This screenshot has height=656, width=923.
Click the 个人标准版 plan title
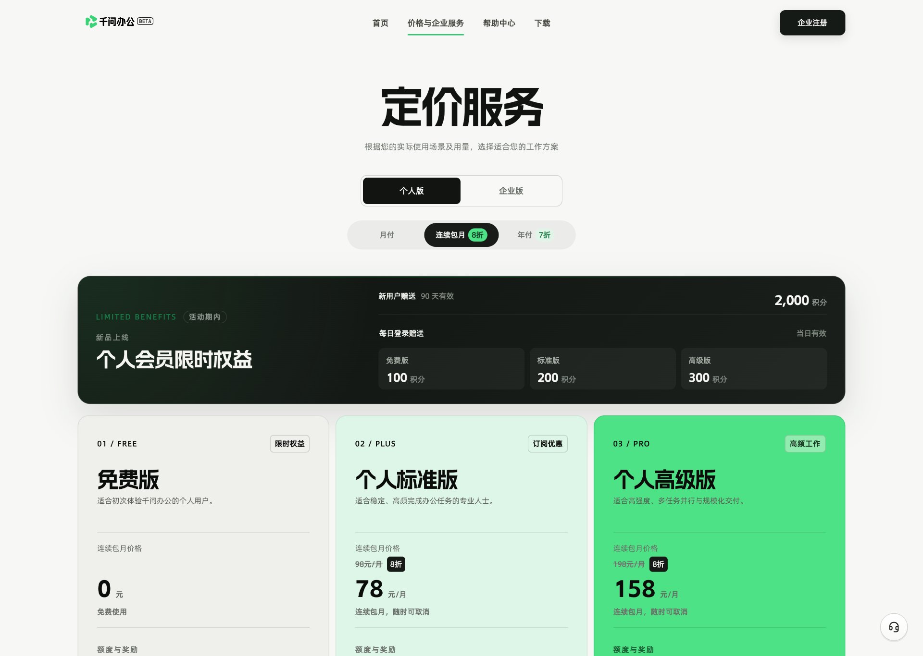[407, 479]
